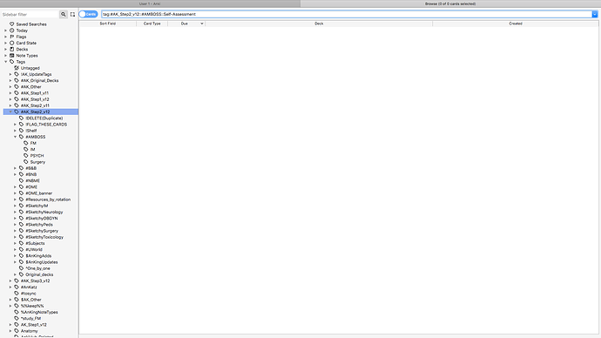
Task: Select the $AnKingUpdates tag
Action: 42,262
